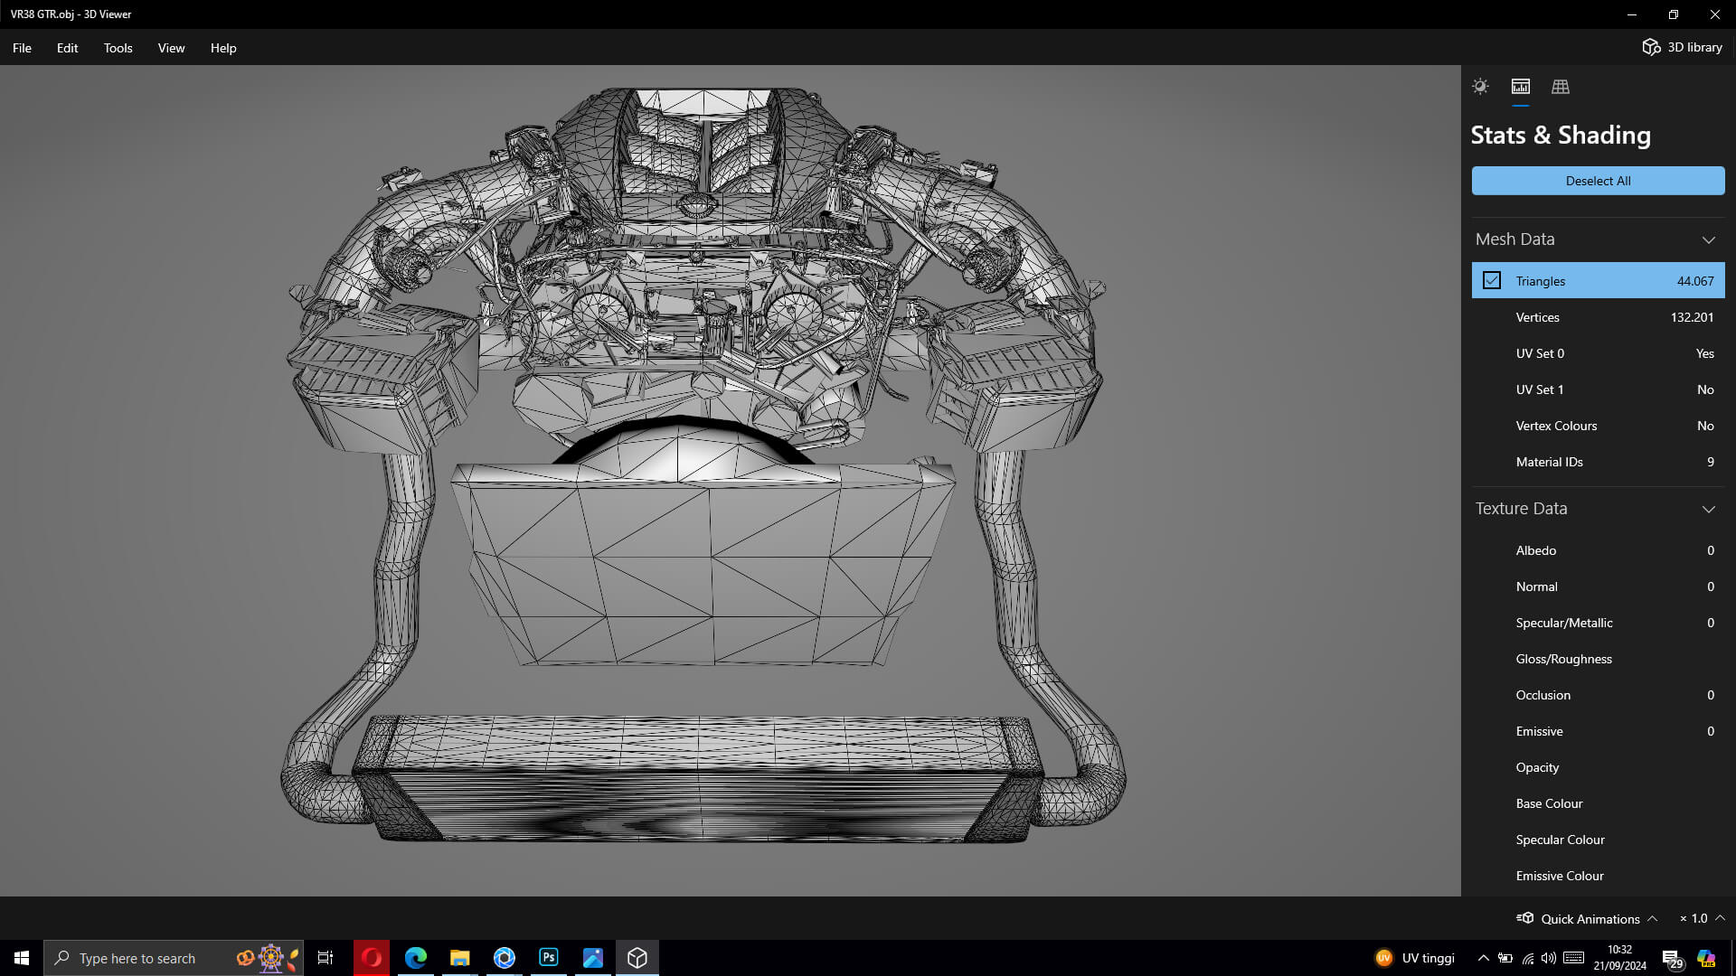The width and height of the screenshot is (1736, 976).
Task: Uncheck the Triangles checkbox
Action: [x=1492, y=281]
